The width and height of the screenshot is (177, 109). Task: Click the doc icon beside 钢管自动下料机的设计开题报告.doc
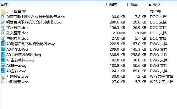tap(3, 17)
